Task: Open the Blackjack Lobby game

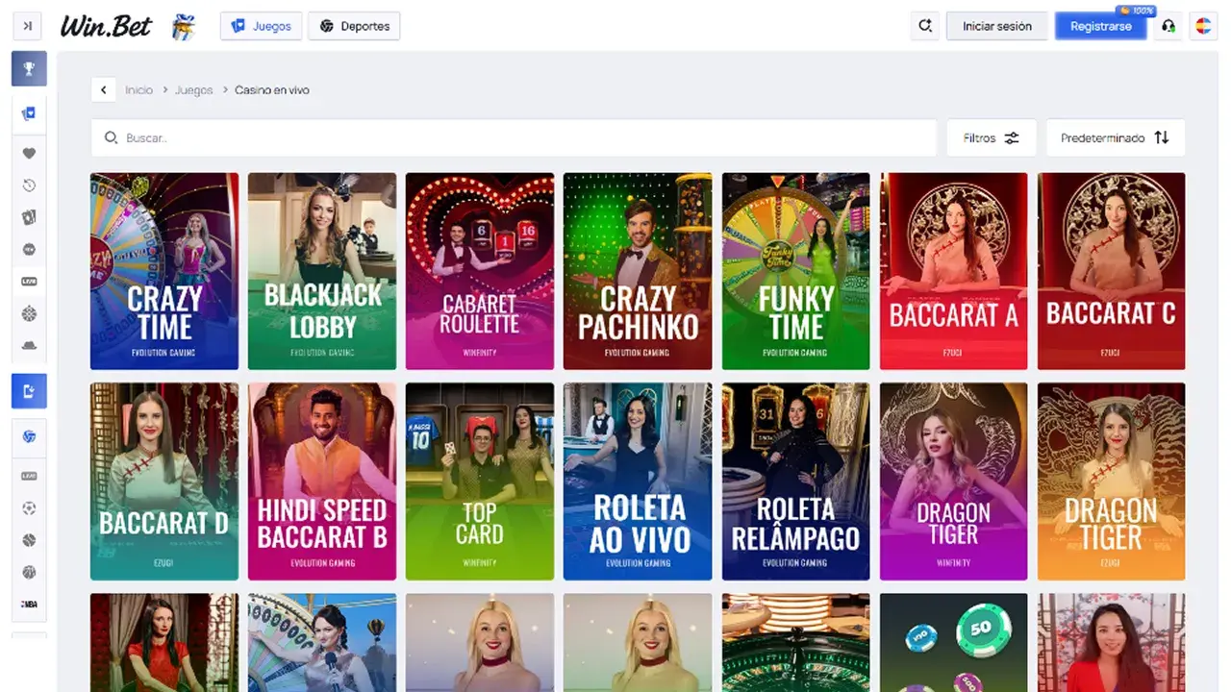Action: pos(322,271)
